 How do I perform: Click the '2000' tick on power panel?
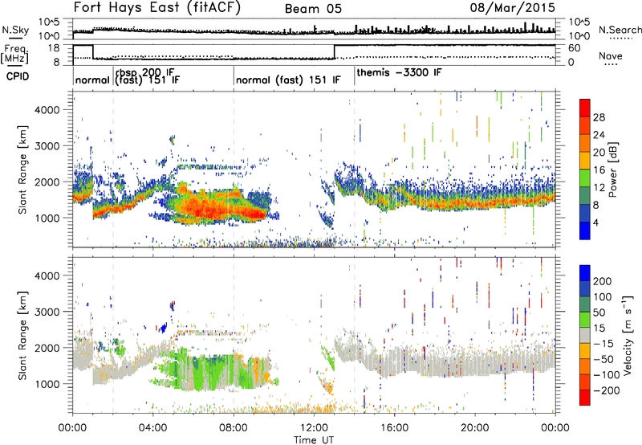click(47, 182)
